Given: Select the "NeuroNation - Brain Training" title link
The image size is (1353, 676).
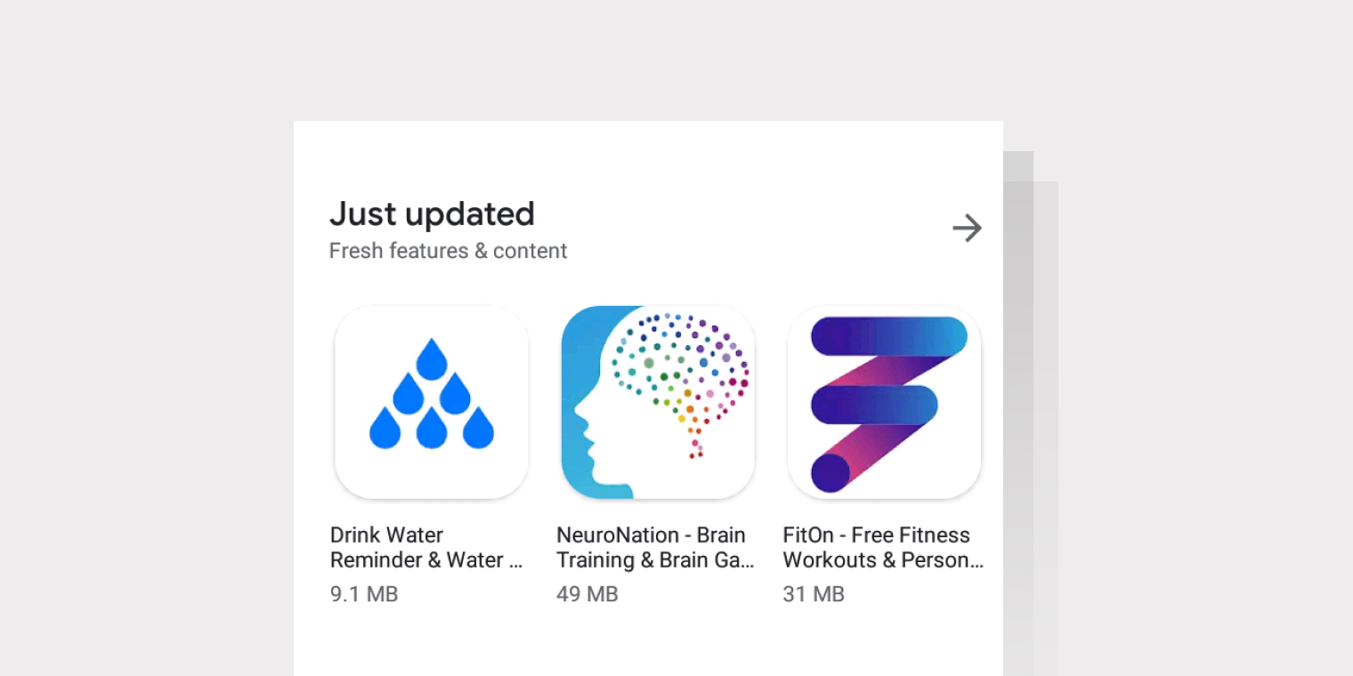Looking at the screenshot, I should tap(654, 547).
